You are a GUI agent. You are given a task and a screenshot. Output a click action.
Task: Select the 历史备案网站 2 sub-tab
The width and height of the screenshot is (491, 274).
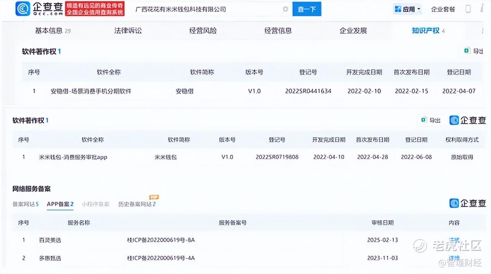coord(137,204)
